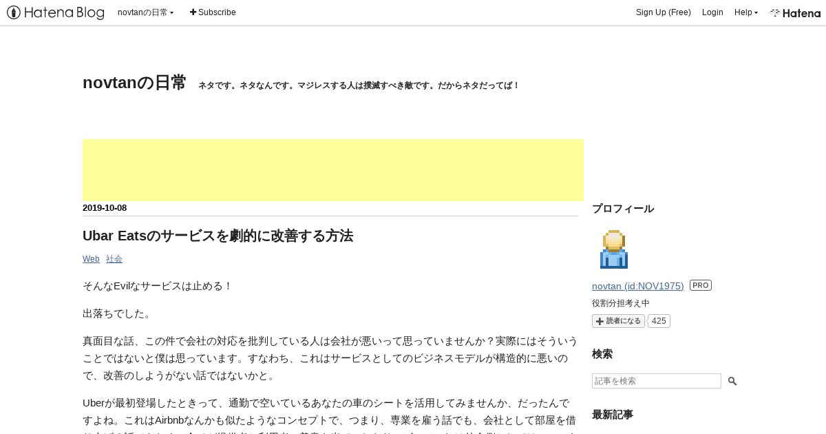View the profile avatar image
Screen dimensions: 826x434
tap(613, 249)
